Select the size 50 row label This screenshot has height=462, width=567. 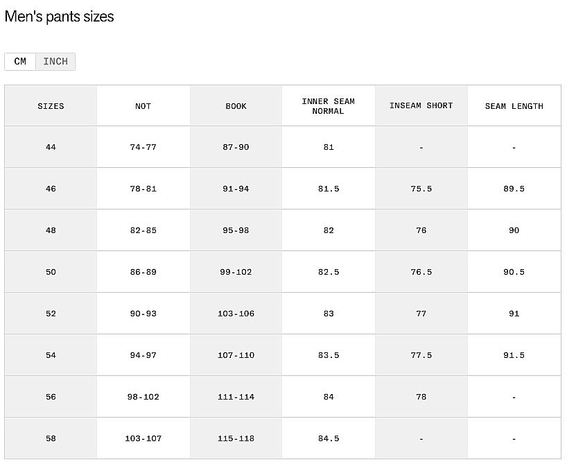click(51, 272)
